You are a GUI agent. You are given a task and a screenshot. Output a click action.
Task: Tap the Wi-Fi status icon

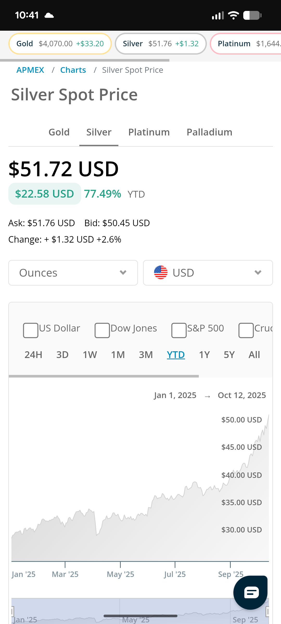233,15
